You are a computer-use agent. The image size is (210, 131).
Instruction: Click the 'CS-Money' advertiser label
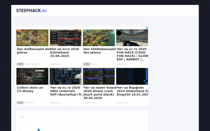point(29,103)
